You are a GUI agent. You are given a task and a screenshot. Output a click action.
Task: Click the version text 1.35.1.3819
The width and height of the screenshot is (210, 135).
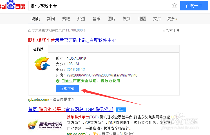[76, 58]
